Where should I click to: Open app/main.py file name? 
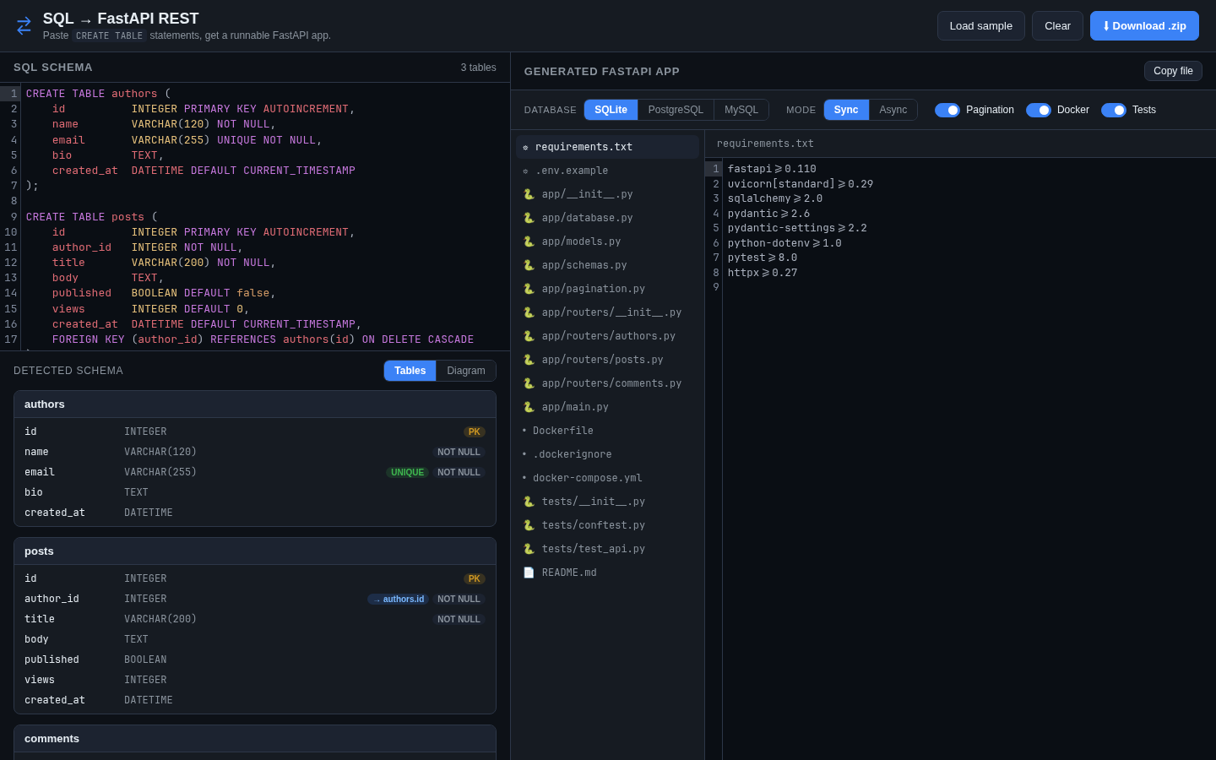[x=575, y=407]
